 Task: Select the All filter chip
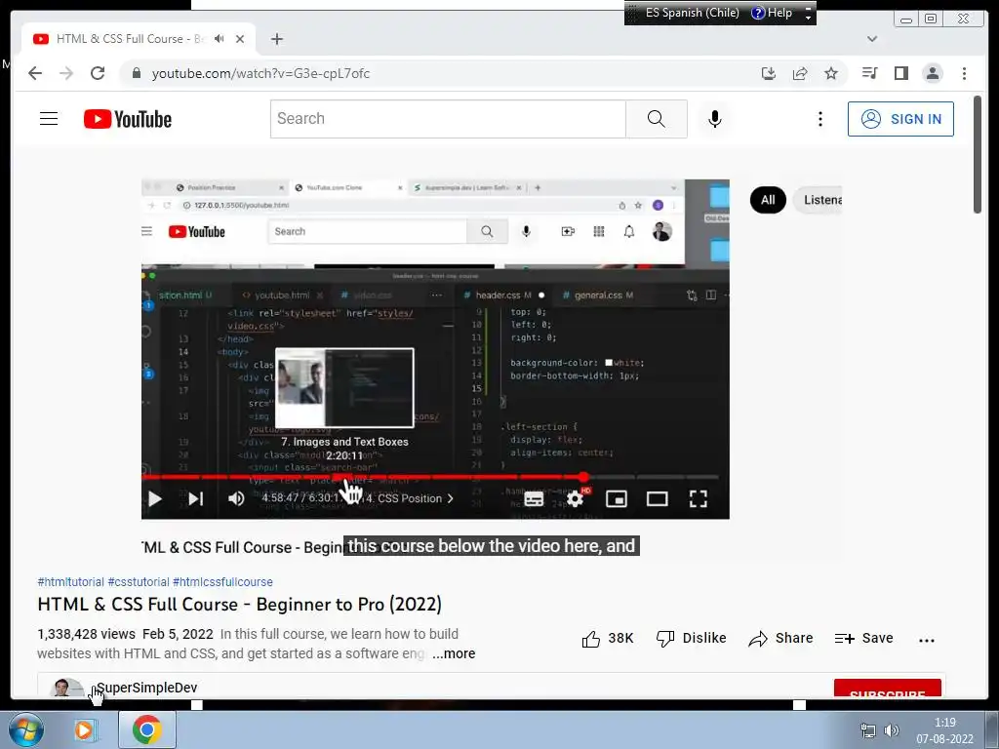[x=768, y=200]
